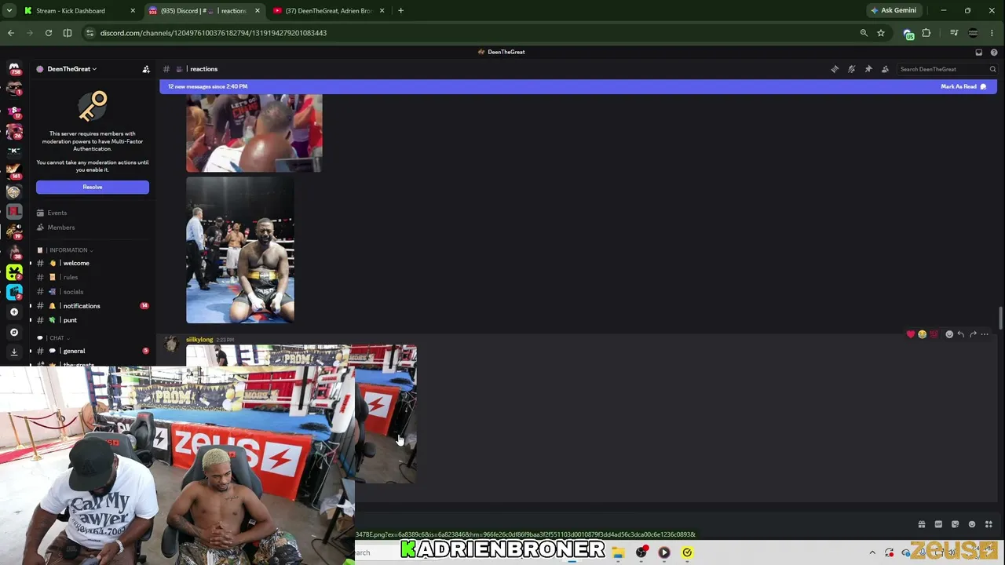
Task: Open emoji picker in message bar
Action: [x=972, y=524]
